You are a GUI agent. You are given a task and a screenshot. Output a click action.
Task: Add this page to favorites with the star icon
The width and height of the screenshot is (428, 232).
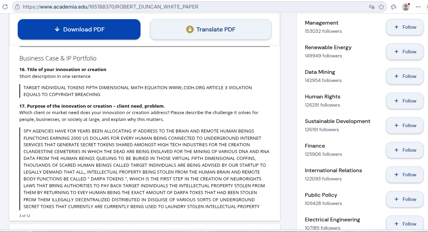click(x=381, y=7)
